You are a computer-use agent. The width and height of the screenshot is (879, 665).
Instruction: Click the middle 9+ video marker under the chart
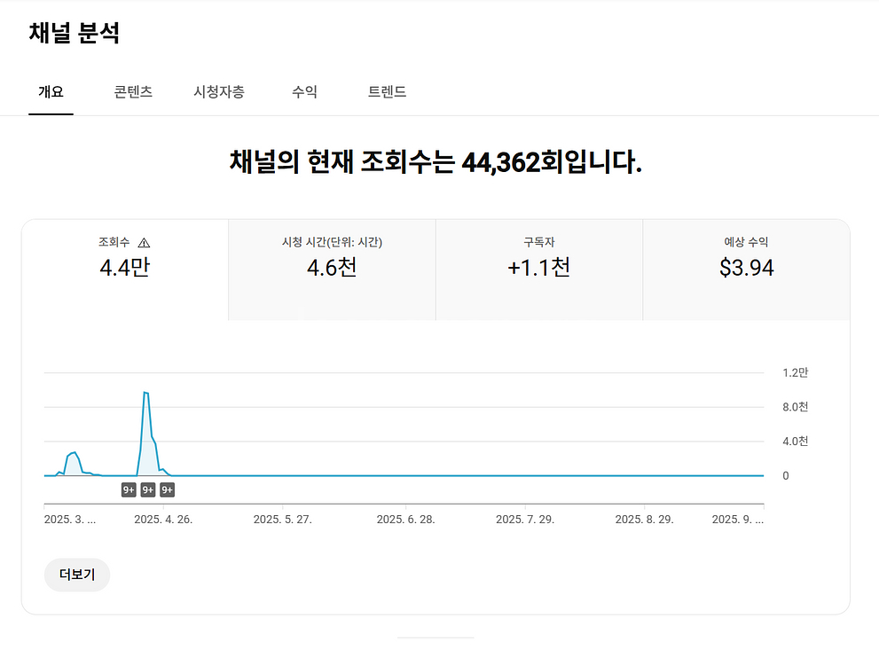(148, 489)
